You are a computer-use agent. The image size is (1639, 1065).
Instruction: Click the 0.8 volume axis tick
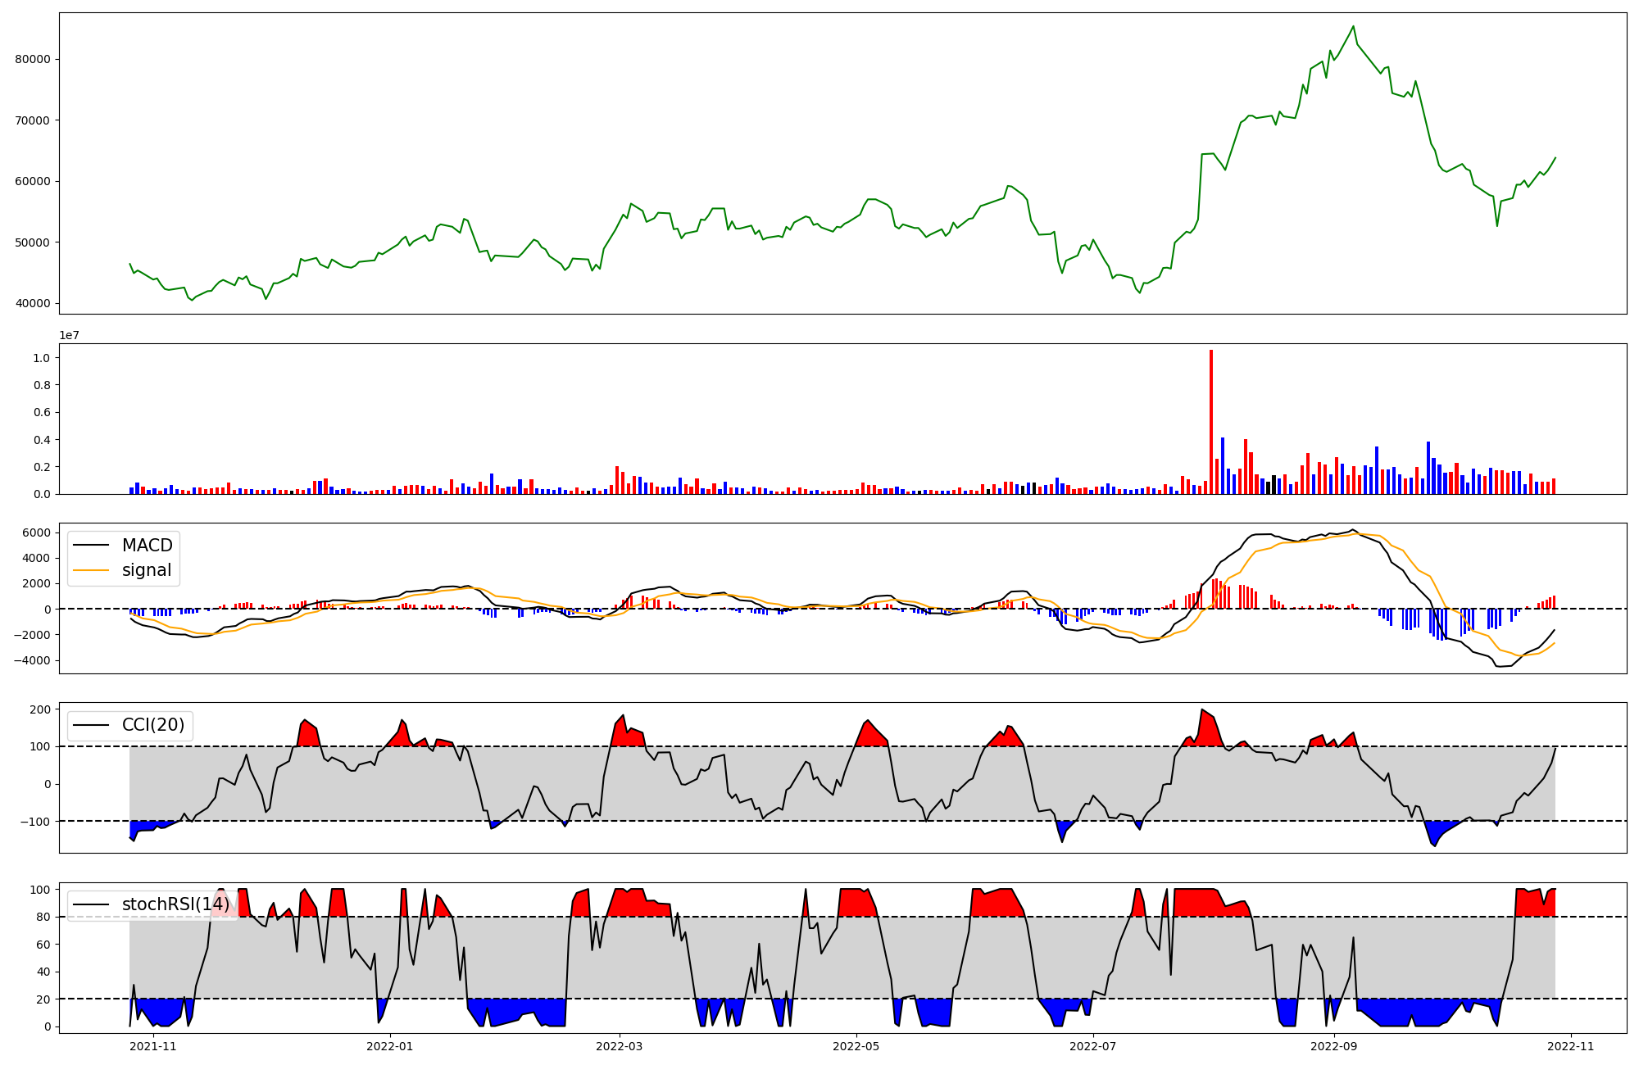tap(42, 385)
